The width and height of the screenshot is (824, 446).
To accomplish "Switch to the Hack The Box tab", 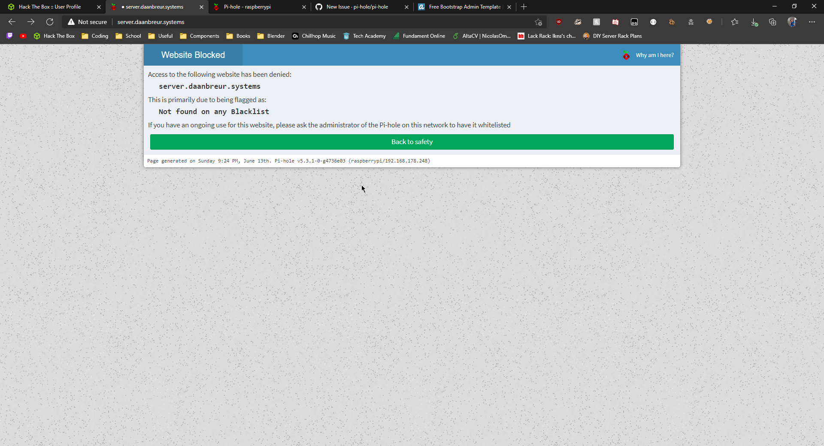I will (49, 7).
